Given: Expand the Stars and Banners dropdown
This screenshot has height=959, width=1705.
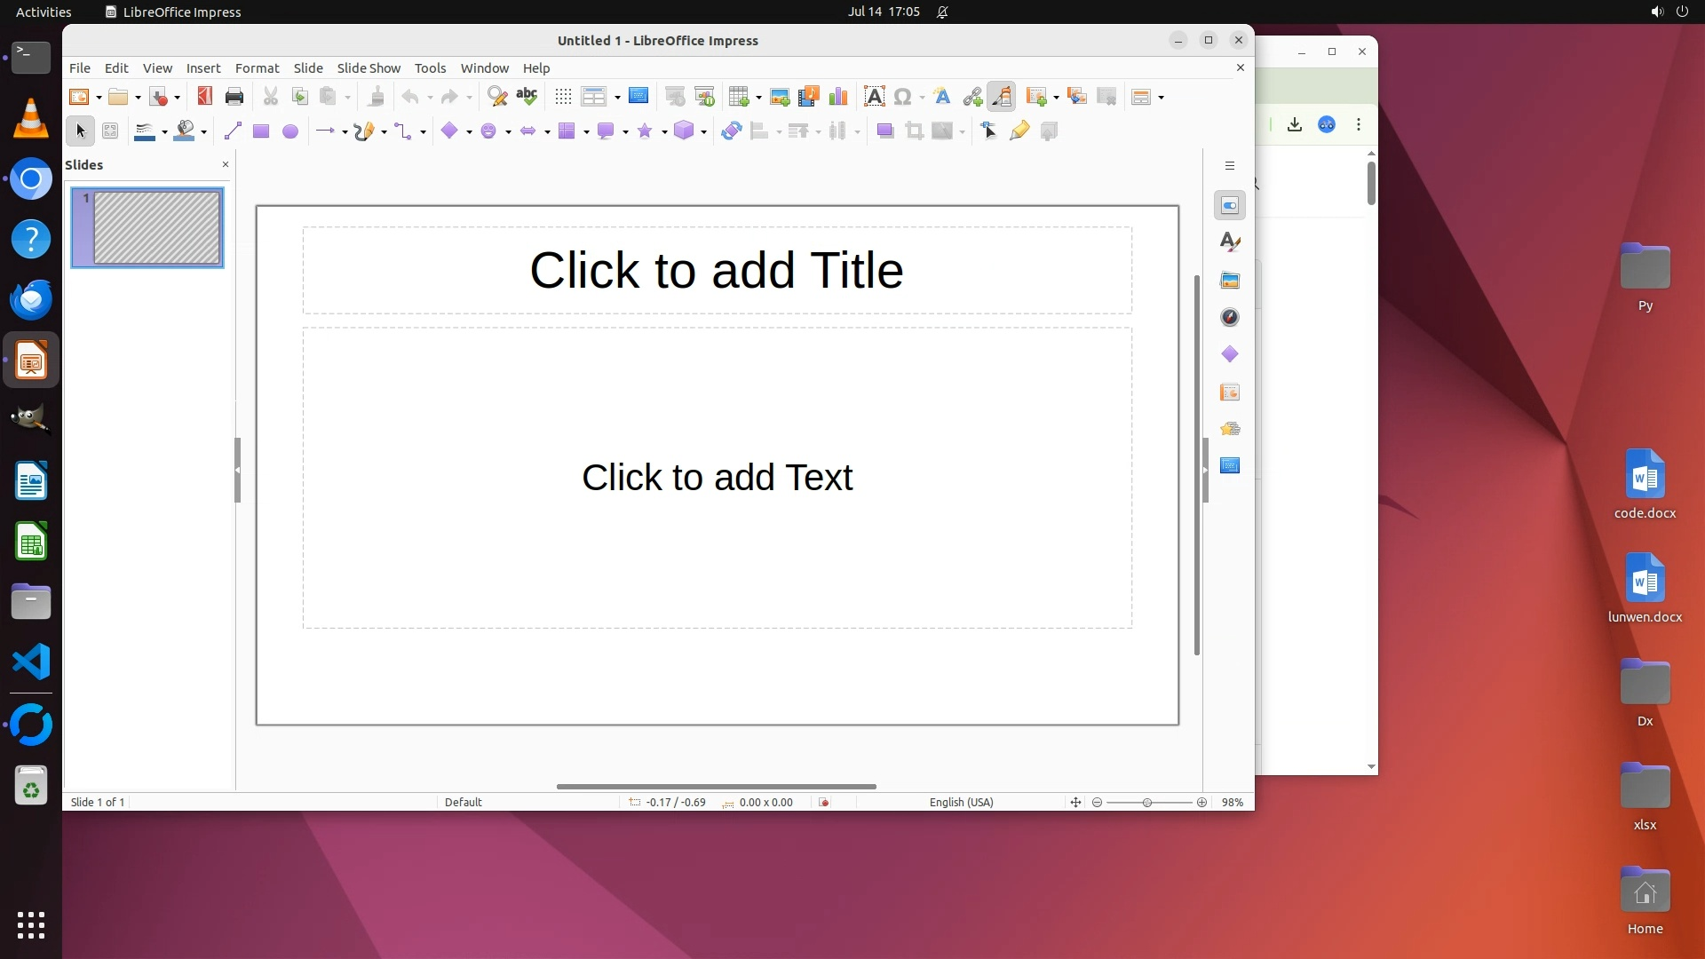Looking at the screenshot, I should click(664, 132).
